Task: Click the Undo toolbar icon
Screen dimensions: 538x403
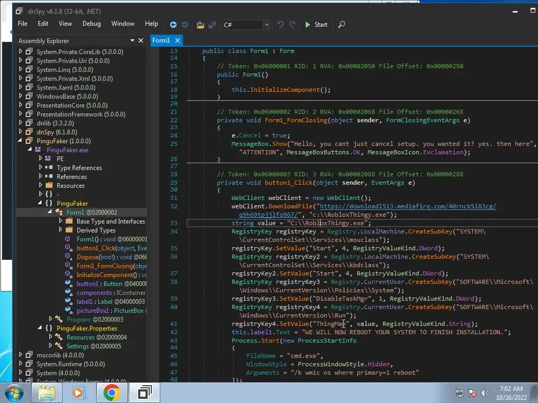Action: click(281, 25)
